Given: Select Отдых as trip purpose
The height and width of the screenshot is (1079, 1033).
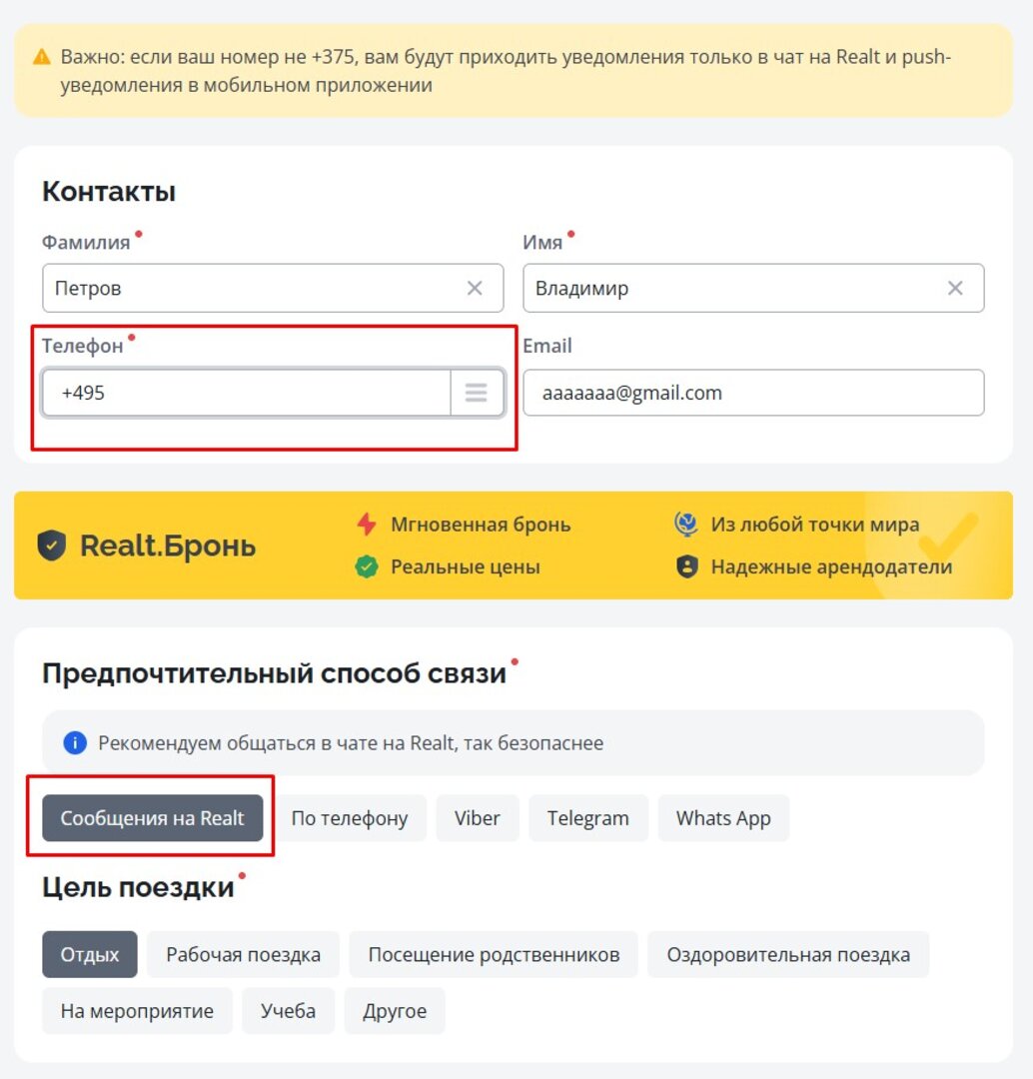Looking at the screenshot, I should tap(90, 954).
